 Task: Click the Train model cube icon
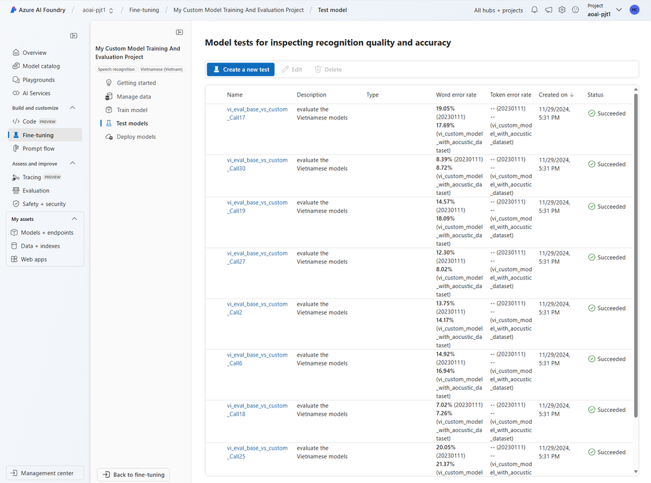(x=109, y=110)
